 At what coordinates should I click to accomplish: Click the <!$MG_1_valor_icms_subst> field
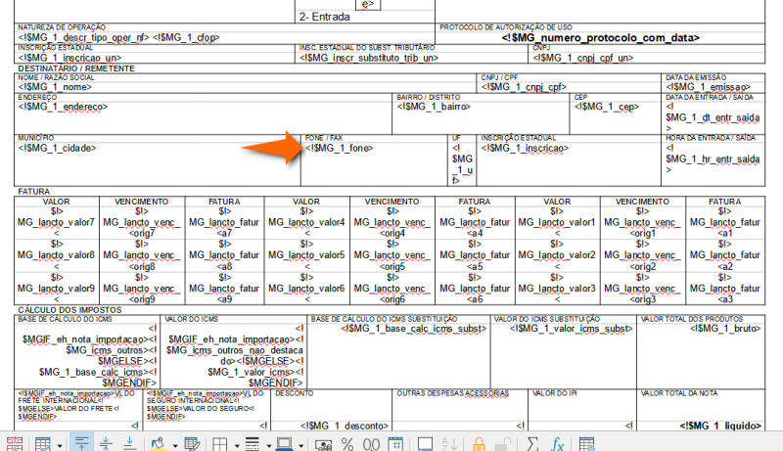pos(571,329)
